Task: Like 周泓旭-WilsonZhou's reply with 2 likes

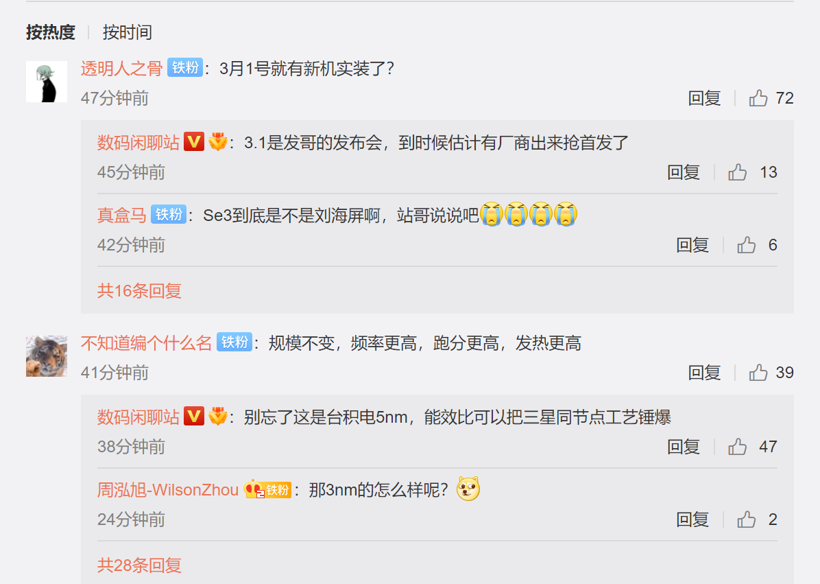Action: 746,519
